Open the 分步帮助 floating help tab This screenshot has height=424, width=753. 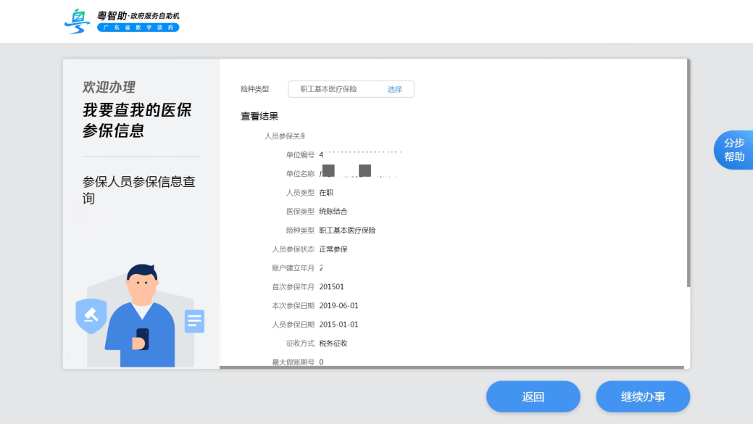733,149
